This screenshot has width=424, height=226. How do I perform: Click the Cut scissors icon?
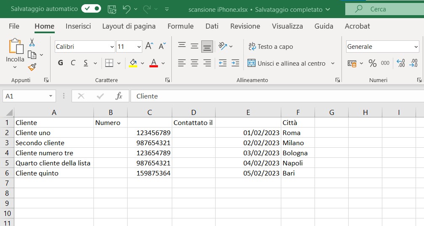click(32, 43)
